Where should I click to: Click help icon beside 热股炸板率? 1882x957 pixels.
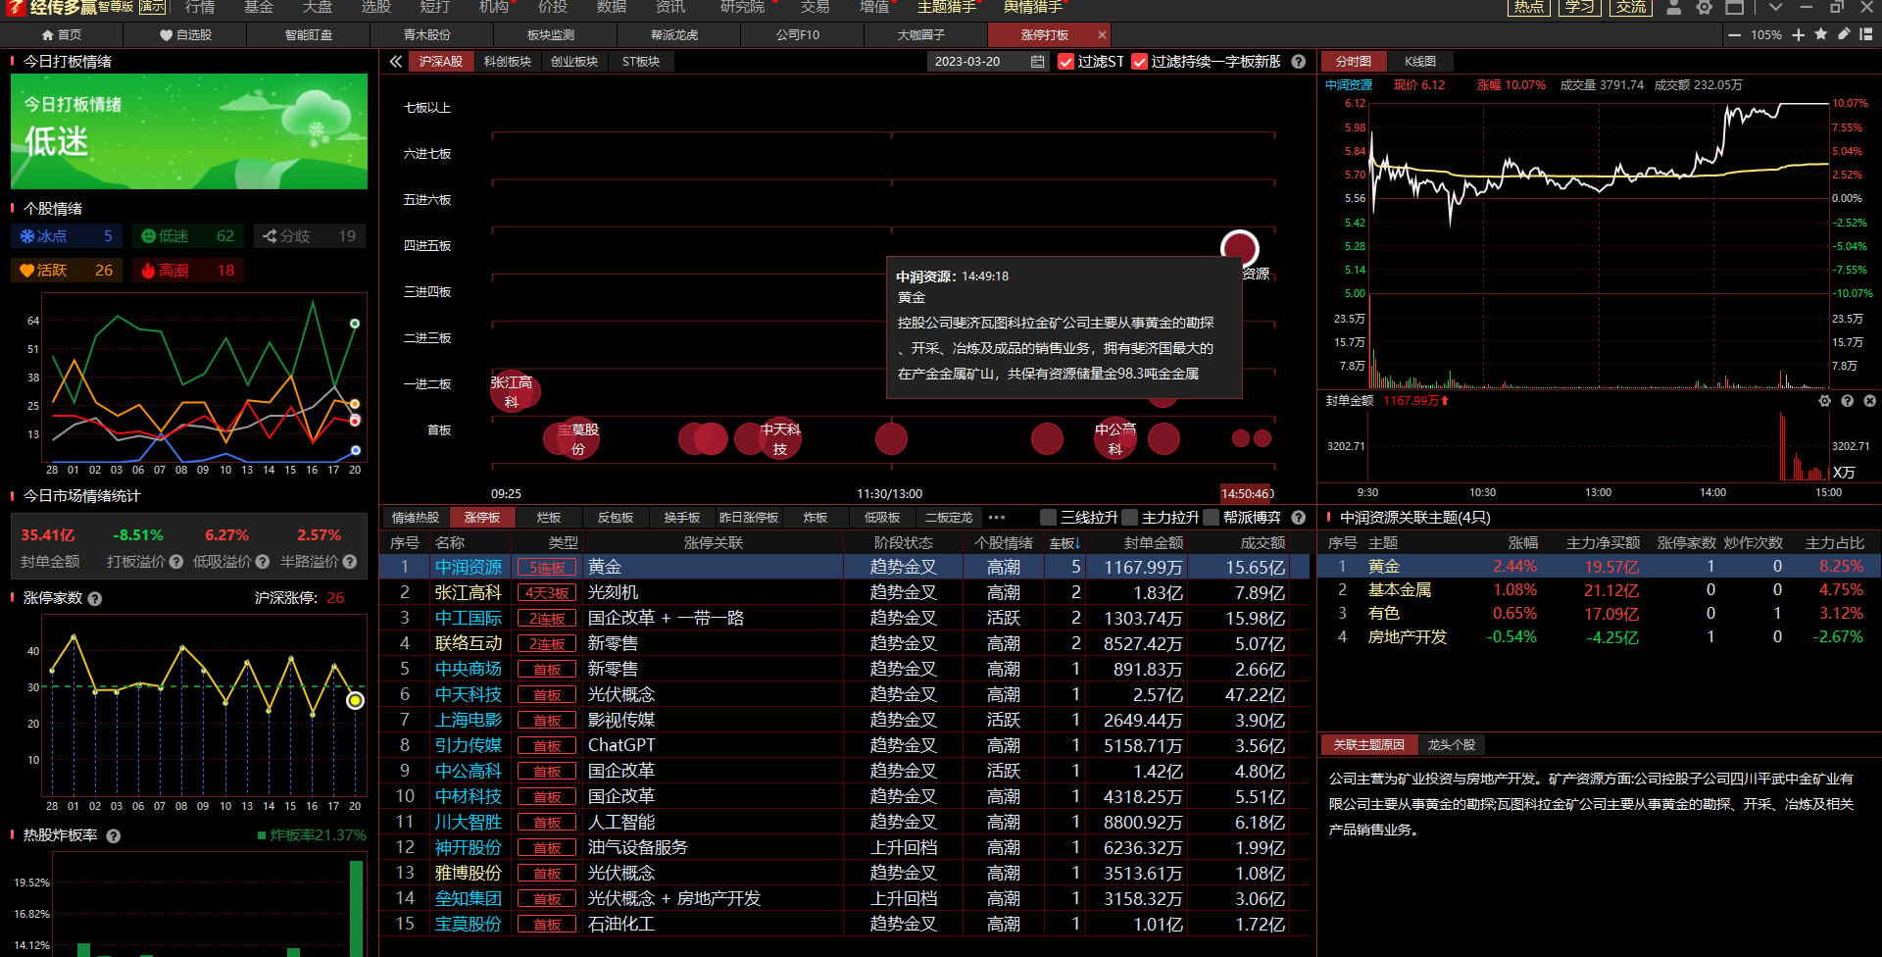click(x=114, y=836)
